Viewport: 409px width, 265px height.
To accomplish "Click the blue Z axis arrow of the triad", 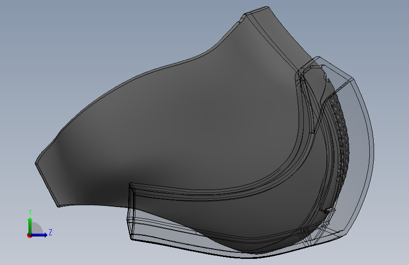I will [39, 235].
